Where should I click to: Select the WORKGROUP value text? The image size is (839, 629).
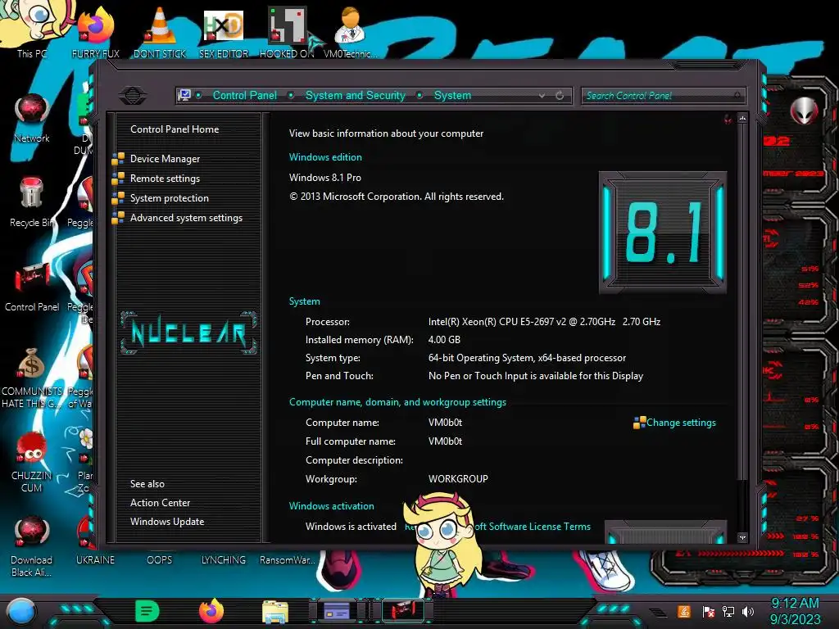tap(458, 478)
